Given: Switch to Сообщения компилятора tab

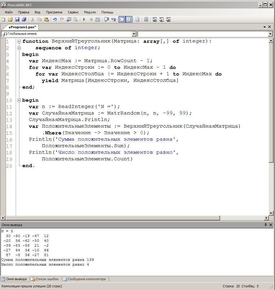Looking at the screenshot, I should [85, 279].
